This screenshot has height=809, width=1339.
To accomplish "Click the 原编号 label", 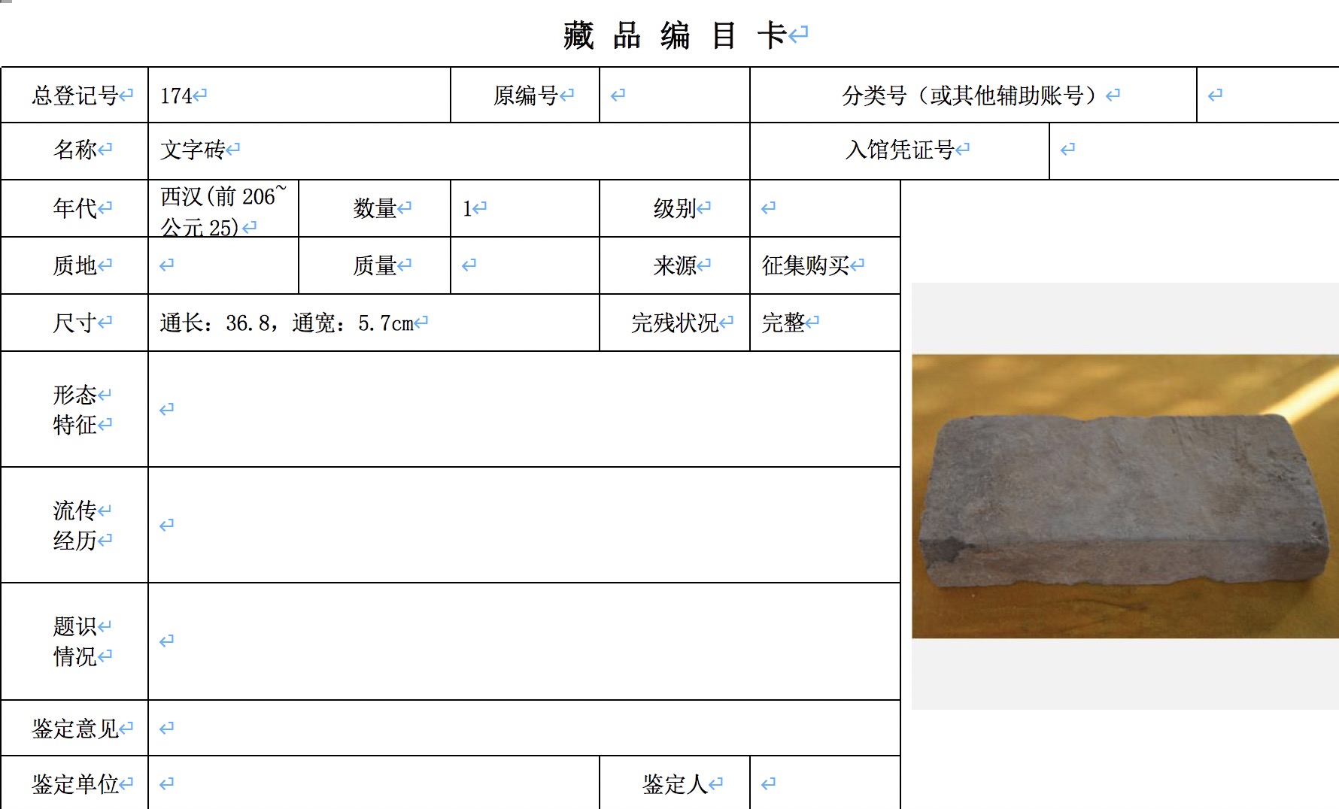I will click(525, 95).
